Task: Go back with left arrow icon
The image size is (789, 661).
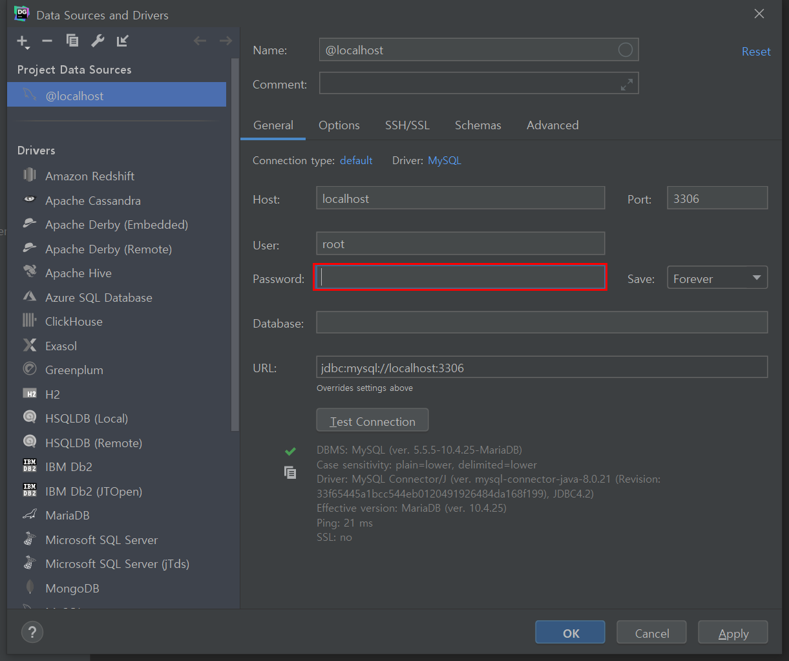Action: tap(200, 41)
